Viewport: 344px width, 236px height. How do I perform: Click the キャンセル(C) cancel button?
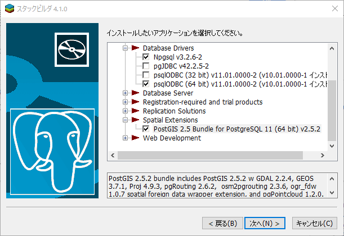pyautogui.click(x=315, y=223)
